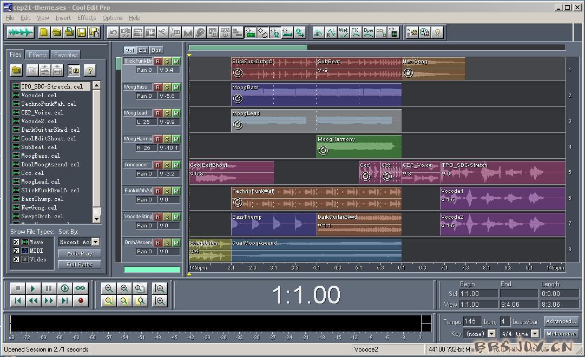Mute the Announcer track
This screenshot has height=357, width=585.
[x=176, y=165]
